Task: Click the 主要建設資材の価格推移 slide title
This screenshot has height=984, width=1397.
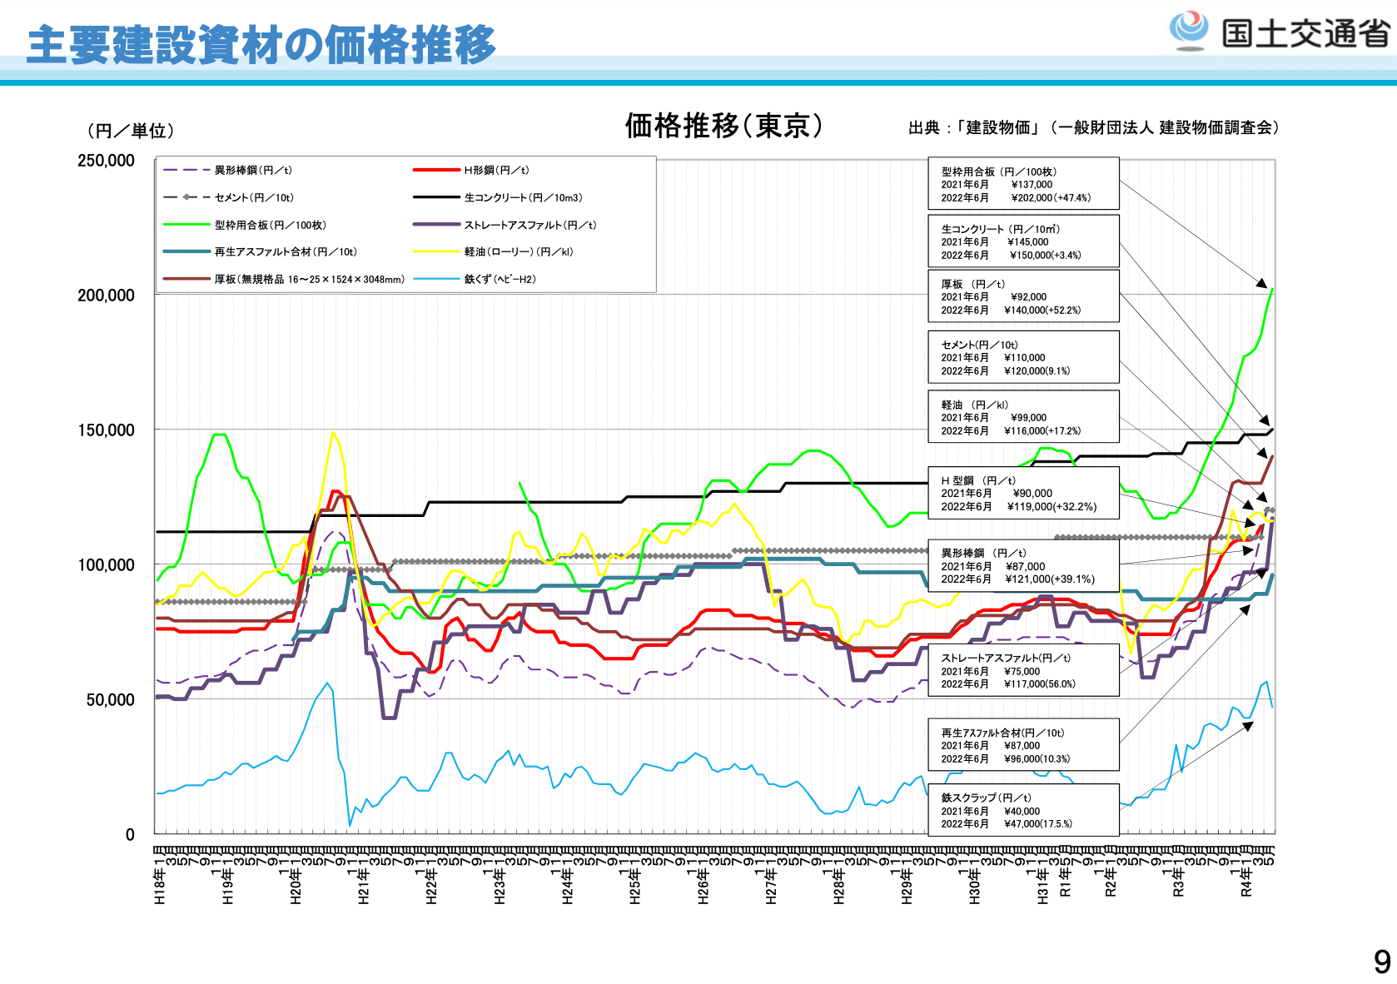Action: [261, 45]
